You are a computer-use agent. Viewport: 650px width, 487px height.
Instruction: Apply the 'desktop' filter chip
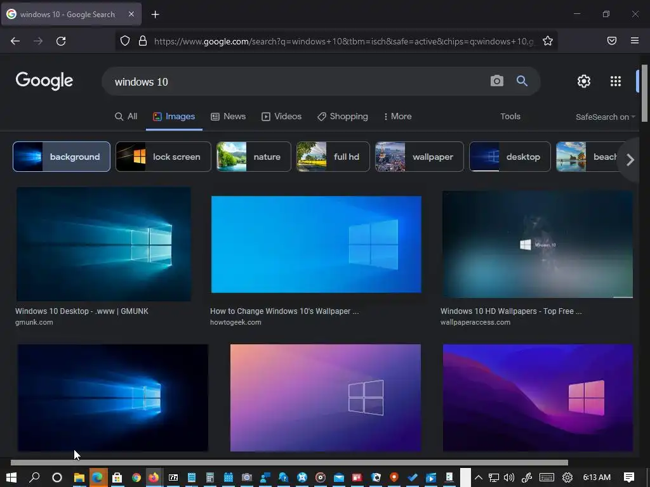pyautogui.click(x=510, y=157)
